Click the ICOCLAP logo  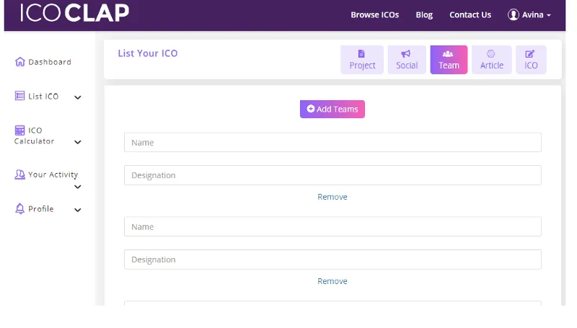74,13
